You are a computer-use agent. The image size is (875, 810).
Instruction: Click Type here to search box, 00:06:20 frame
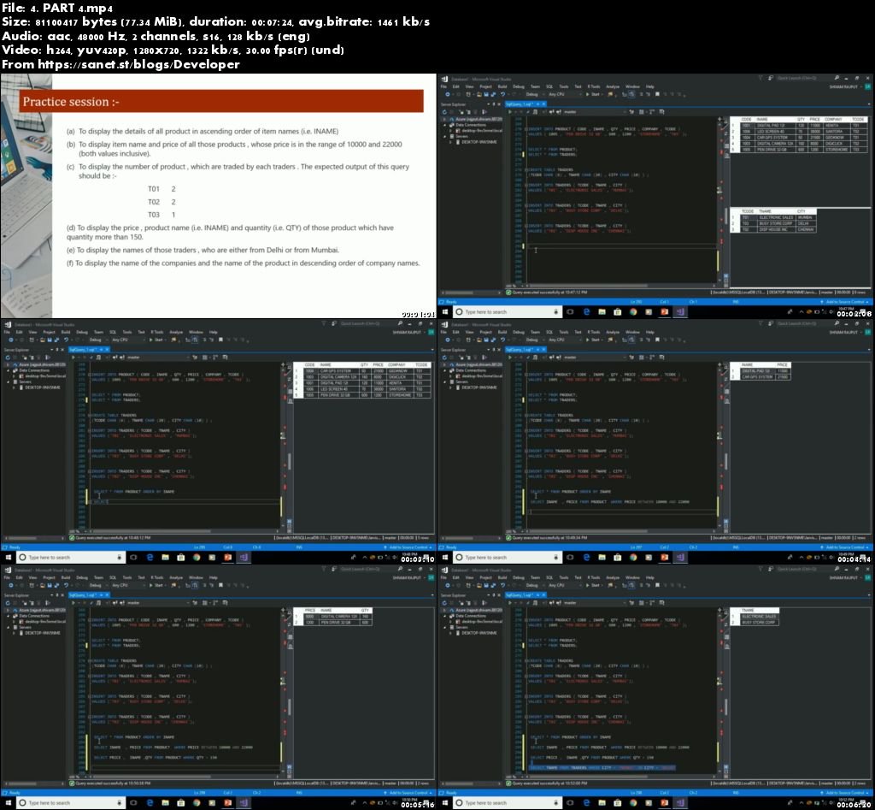click(x=508, y=803)
